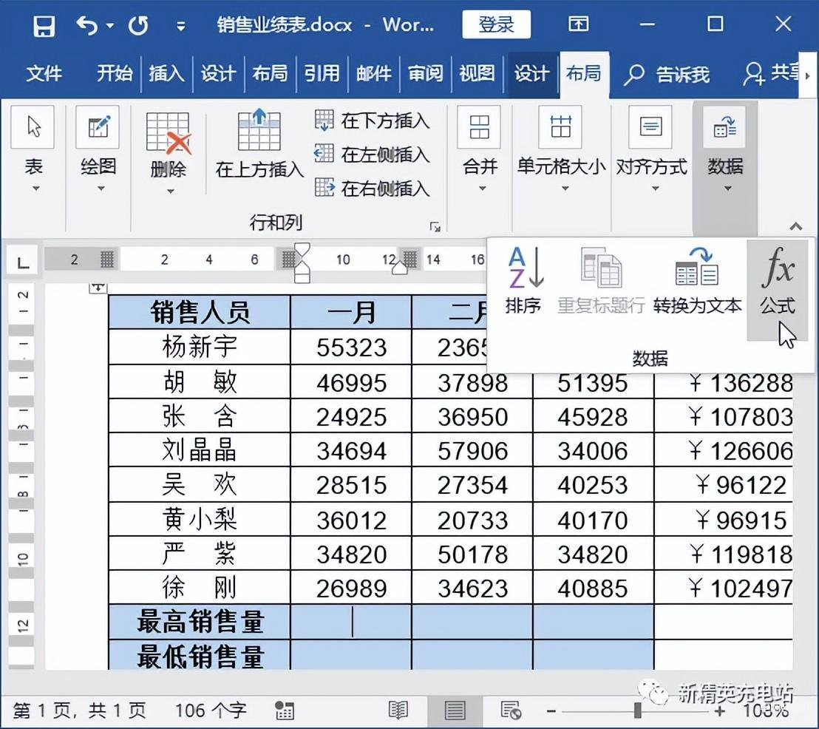The image size is (819, 729).
Task: Switch to the 视图 ribbon tab
Action: pyautogui.click(x=477, y=73)
